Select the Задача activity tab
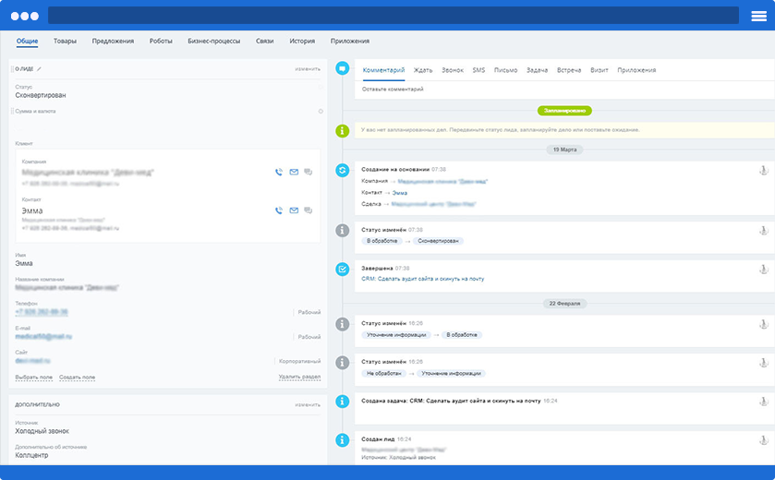This screenshot has width=775, height=480. (x=537, y=70)
